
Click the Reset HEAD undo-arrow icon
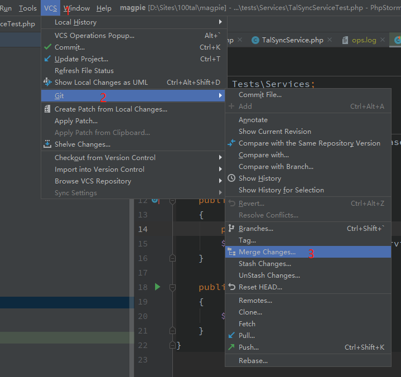(x=231, y=287)
